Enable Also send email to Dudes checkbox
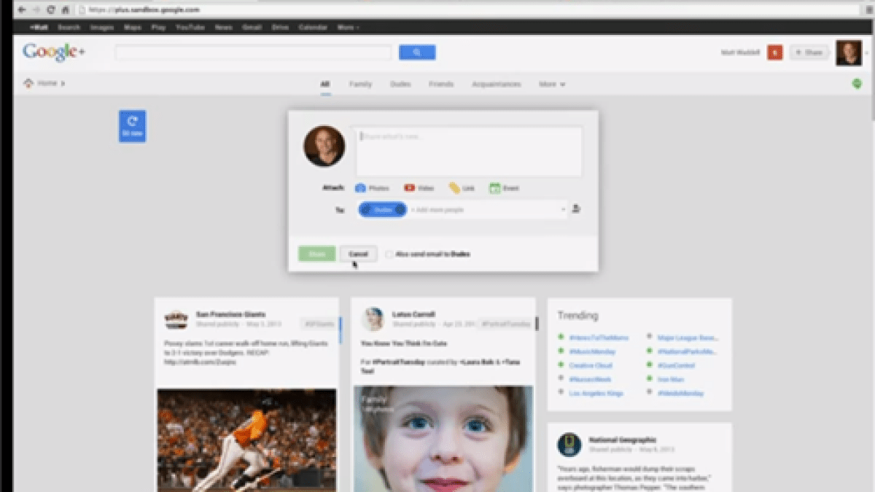The image size is (875, 492). pyautogui.click(x=389, y=254)
